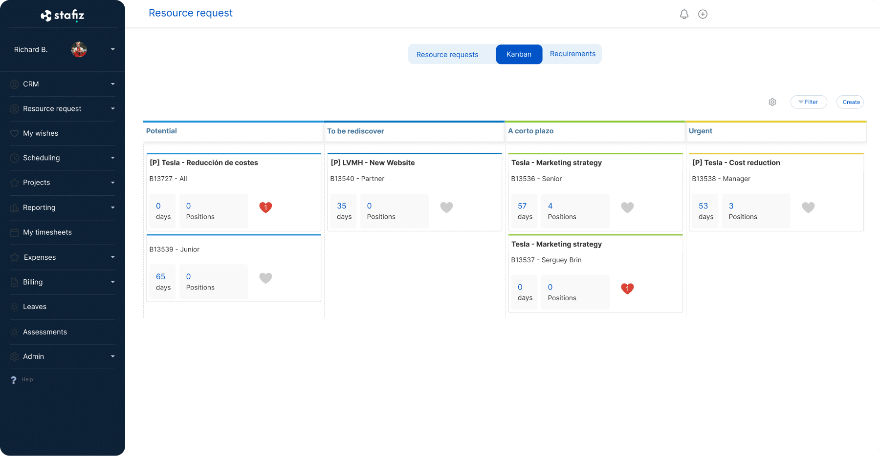Click the Leaves sun icon in sidebar
The image size is (880, 456).
(15, 307)
